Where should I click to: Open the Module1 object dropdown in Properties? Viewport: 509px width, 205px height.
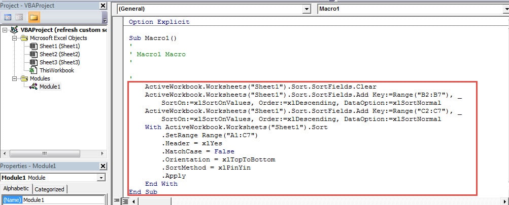pyautogui.click(x=101, y=178)
